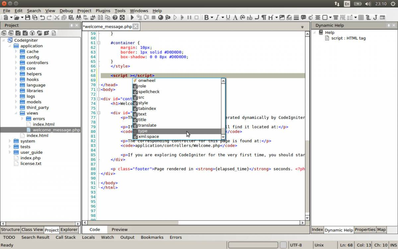Click the Pause debugging icon
This screenshot has width=398, height=249.
pos(189,17)
